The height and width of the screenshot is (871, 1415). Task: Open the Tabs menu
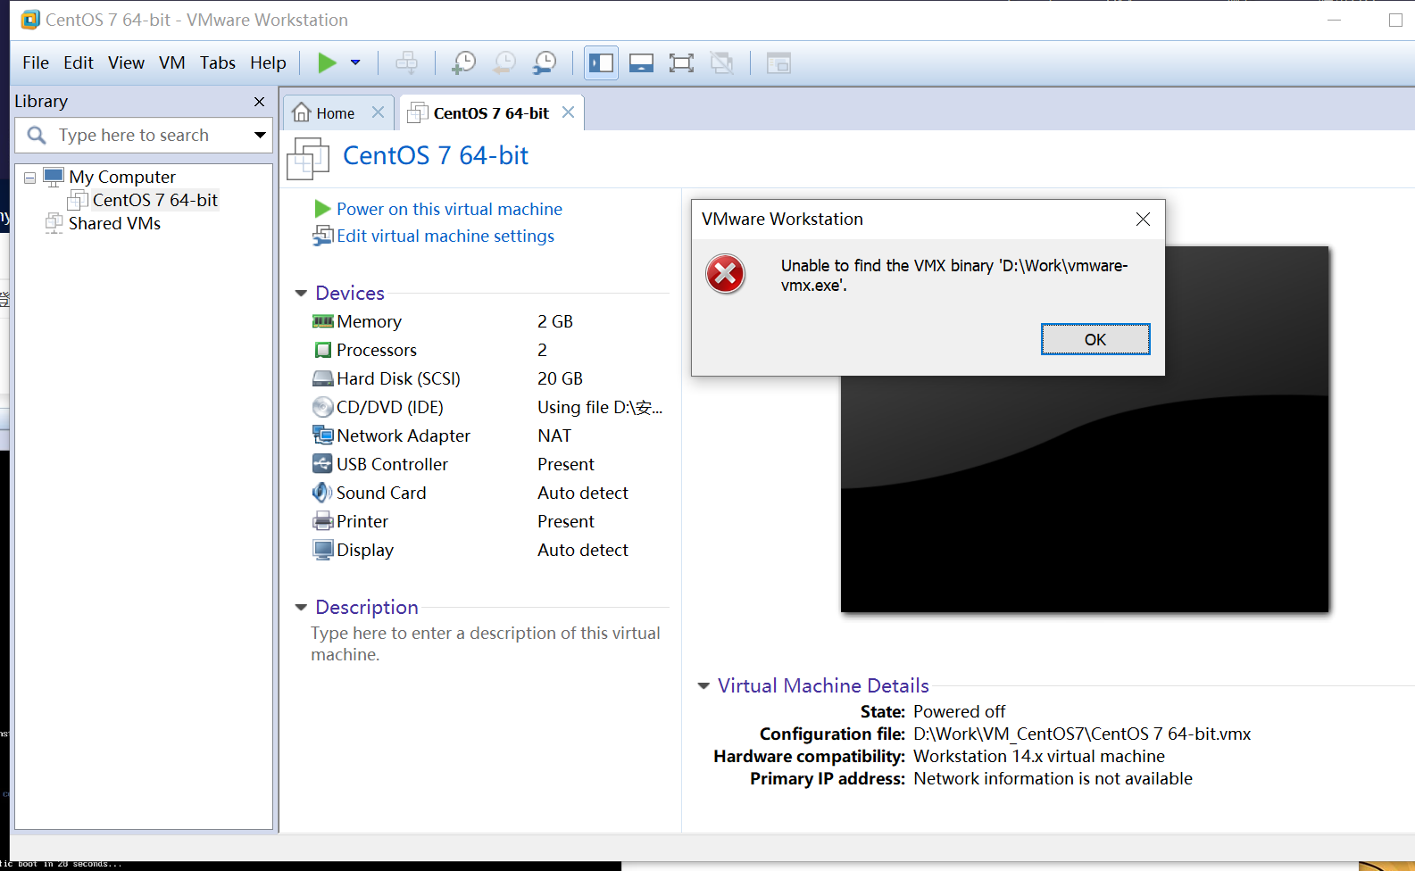218,62
